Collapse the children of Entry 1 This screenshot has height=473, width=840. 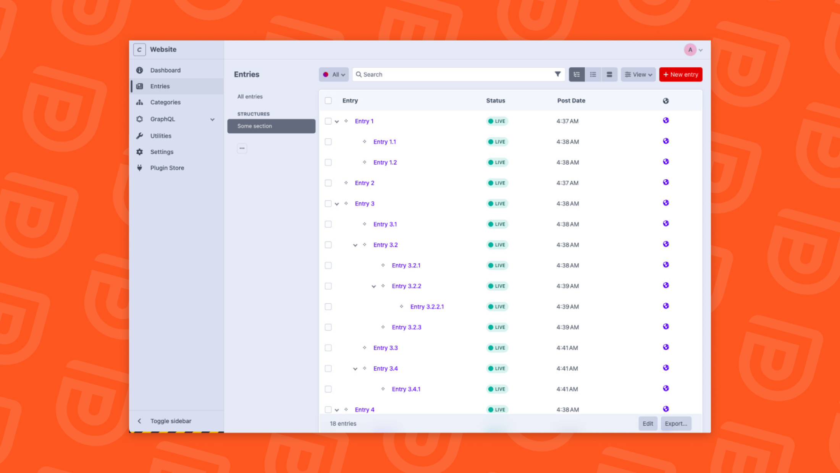[x=337, y=121]
